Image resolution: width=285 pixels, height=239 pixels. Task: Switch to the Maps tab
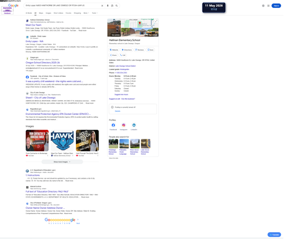click(41, 13)
